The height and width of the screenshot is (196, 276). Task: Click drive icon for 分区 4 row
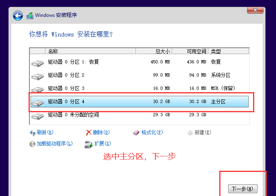coord(38,103)
